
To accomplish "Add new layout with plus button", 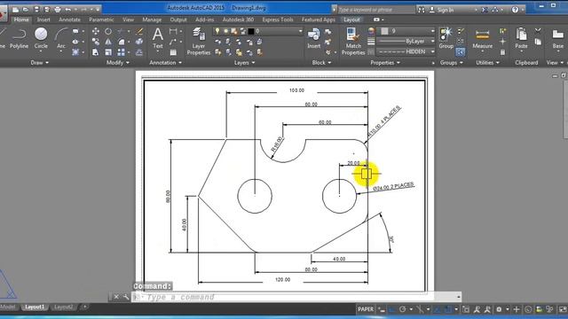I will [84, 307].
